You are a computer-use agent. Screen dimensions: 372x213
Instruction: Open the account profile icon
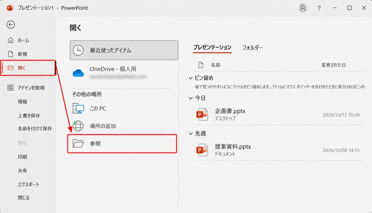click(x=303, y=8)
